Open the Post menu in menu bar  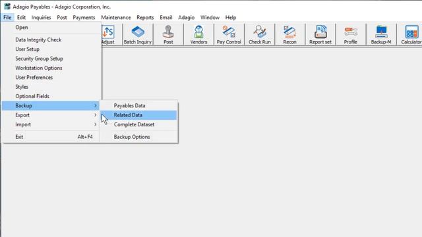62,18
